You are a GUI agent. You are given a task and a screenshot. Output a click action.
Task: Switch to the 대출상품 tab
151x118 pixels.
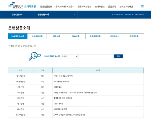[76, 36]
